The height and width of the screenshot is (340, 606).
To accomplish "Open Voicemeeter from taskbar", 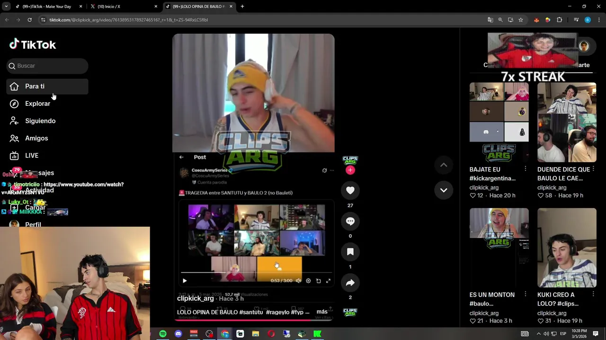I will [194, 334].
